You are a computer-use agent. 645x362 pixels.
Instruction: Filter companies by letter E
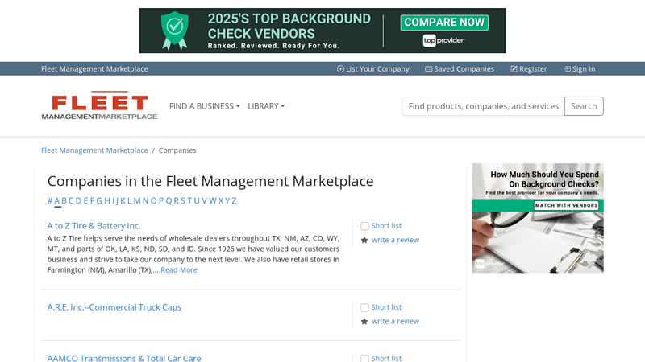[86, 200]
